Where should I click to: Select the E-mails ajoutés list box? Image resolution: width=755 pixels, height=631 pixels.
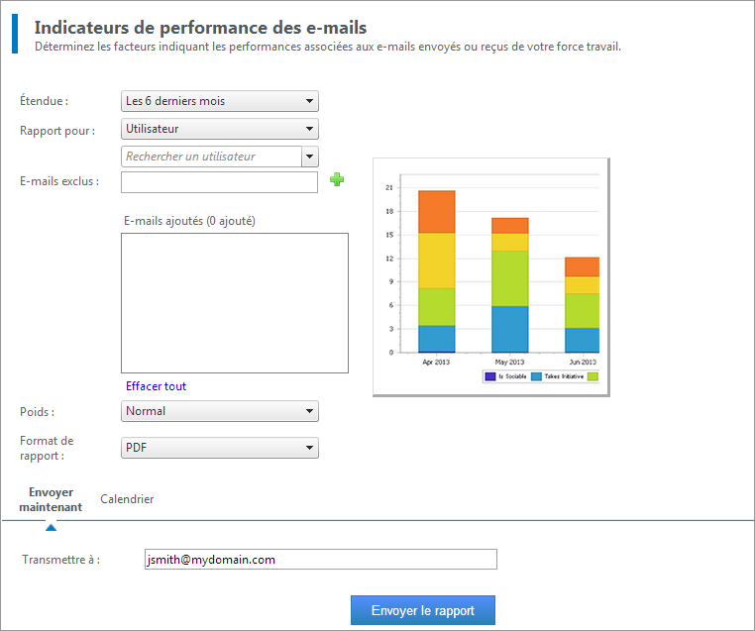click(x=235, y=303)
